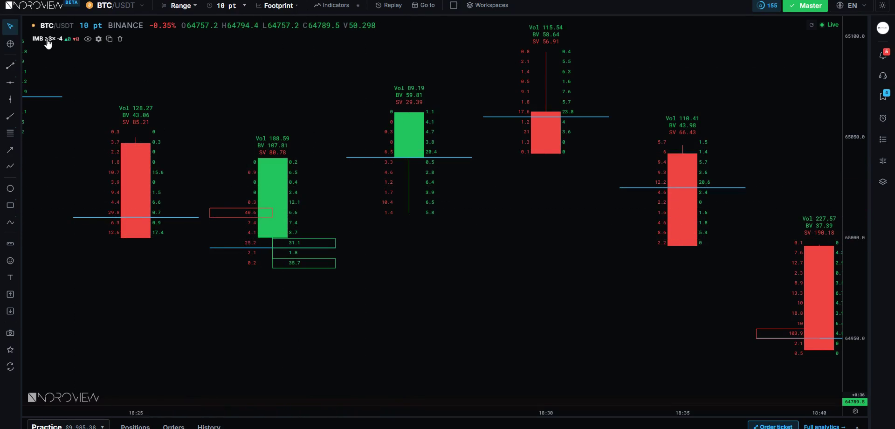
Task: Take a chart screenshot with camera icon
Action: [10, 333]
